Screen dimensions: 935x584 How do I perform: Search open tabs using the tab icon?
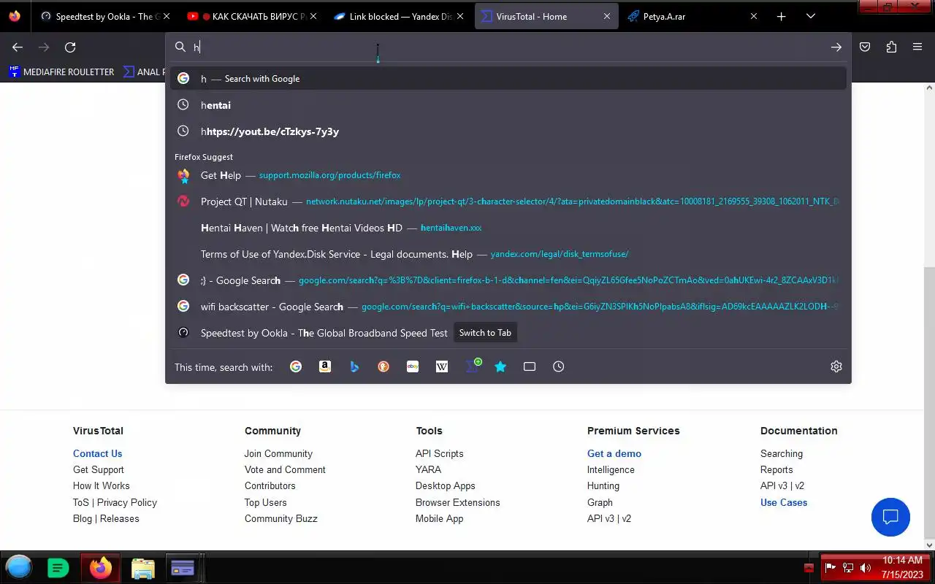click(x=530, y=366)
